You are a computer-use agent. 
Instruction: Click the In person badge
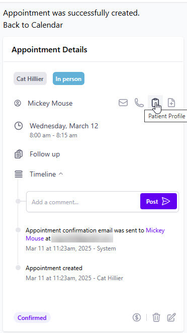point(68,79)
